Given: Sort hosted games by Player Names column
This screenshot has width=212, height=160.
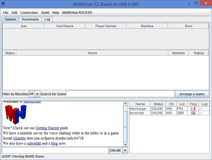Looking at the screenshot, I should [x=106, y=26].
